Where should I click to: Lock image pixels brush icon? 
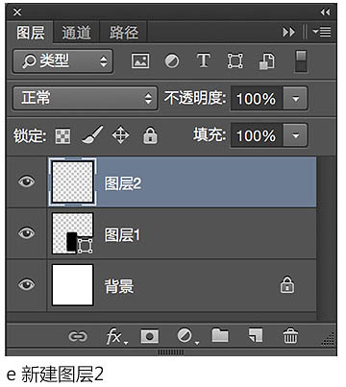[x=92, y=135]
